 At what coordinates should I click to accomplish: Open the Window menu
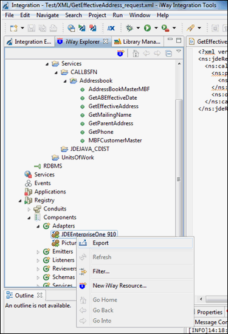140,15
